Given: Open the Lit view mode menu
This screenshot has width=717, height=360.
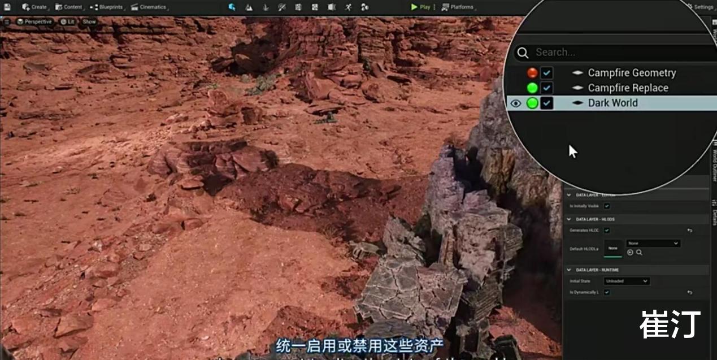Looking at the screenshot, I should pyautogui.click(x=68, y=21).
